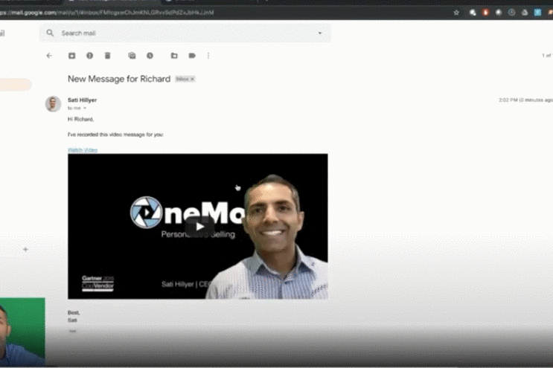Show search options dropdown arrow
The width and height of the screenshot is (553, 368).
pyautogui.click(x=320, y=33)
